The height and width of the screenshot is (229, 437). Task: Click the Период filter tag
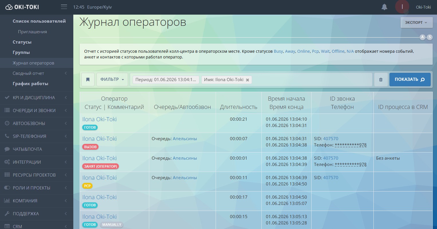(x=166, y=80)
